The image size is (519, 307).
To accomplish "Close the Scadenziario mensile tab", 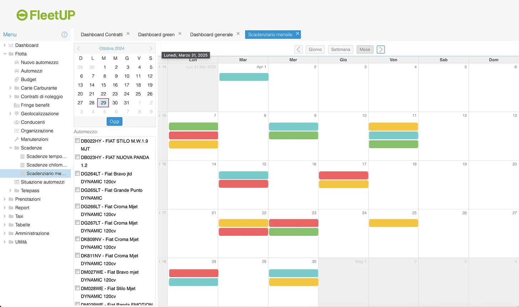I will coord(297,33).
